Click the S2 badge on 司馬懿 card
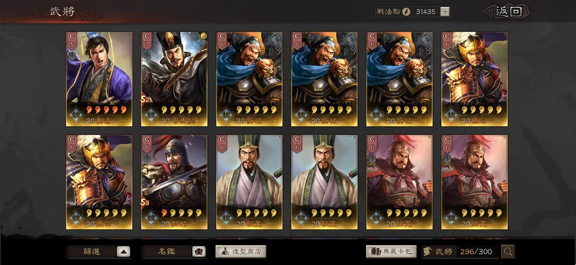Screen dimensions: 576x265 point(145,99)
